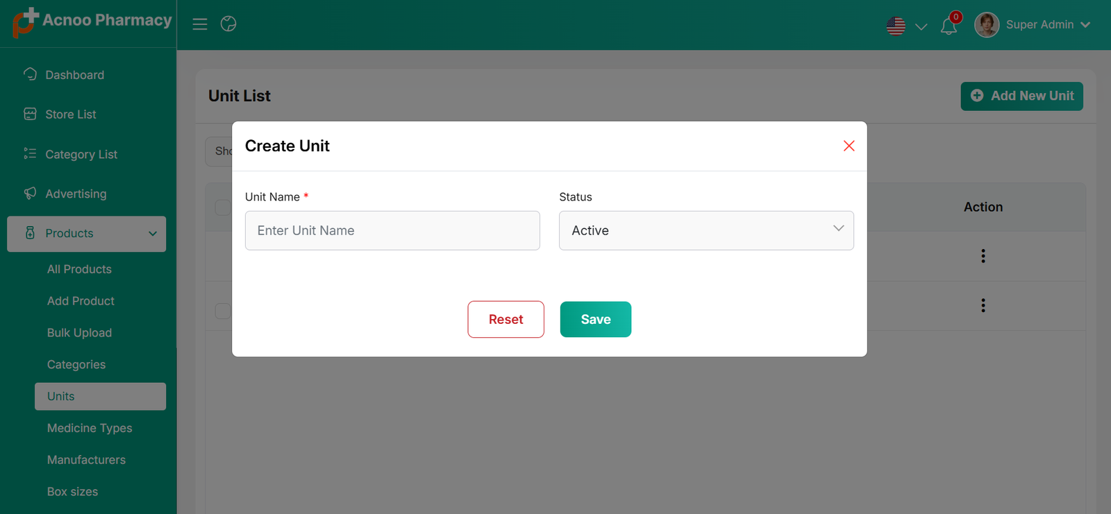Close the Create Unit dialog
Image resolution: width=1111 pixels, height=514 pixels.
coord(849,146)
